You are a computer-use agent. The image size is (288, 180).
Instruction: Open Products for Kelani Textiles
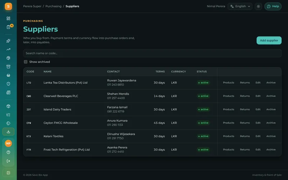click(x=229, y=136)
